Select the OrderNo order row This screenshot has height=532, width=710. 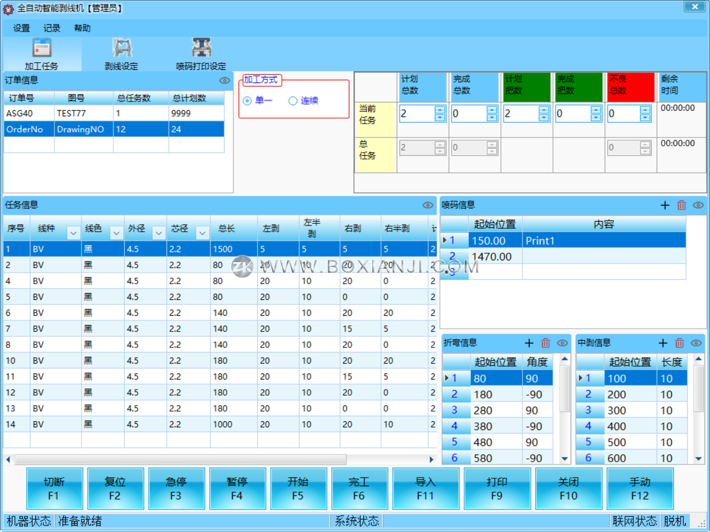(114, 129)
